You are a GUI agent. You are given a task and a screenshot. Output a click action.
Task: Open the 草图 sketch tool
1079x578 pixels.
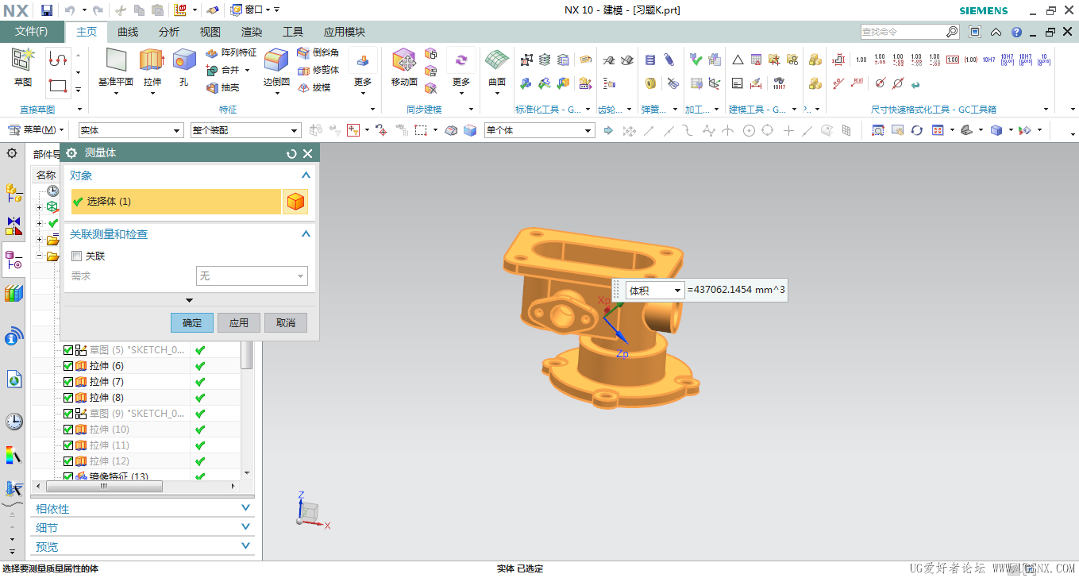[23, 67]
